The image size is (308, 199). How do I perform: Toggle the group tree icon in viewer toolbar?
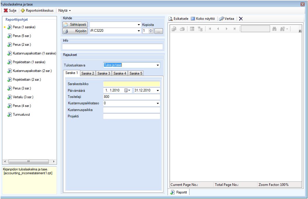[200, 29]
